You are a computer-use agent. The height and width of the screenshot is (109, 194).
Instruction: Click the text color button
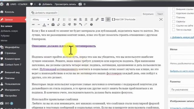click(44, 25)
